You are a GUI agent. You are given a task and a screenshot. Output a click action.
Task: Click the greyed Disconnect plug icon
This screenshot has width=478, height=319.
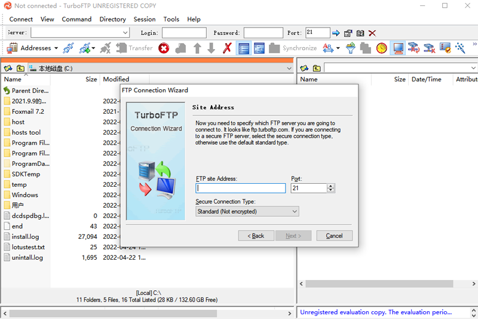[x=106, y=48]
